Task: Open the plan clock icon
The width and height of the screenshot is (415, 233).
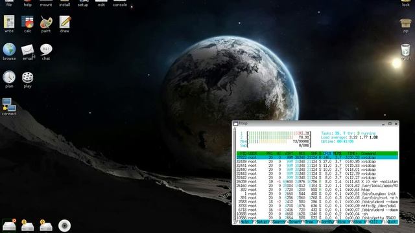Action: 9,79
